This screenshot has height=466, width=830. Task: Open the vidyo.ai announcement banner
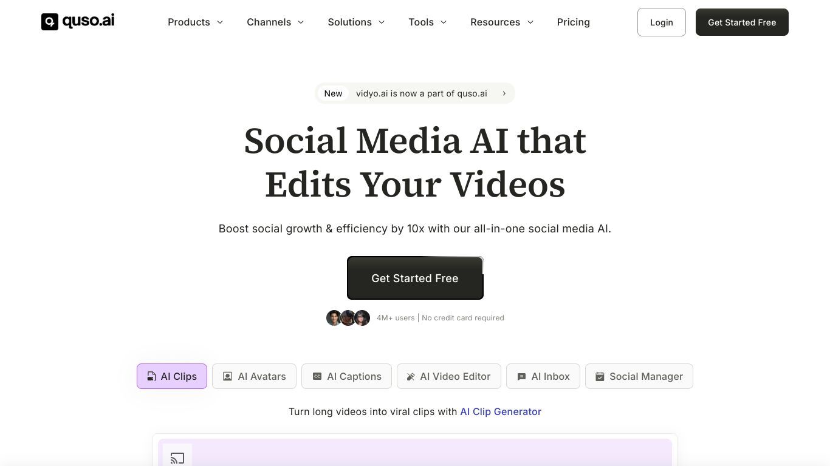414,93
